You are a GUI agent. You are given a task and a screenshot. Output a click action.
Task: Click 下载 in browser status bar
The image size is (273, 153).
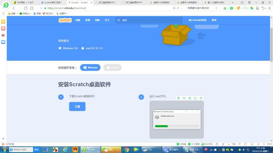coord(232,144)
